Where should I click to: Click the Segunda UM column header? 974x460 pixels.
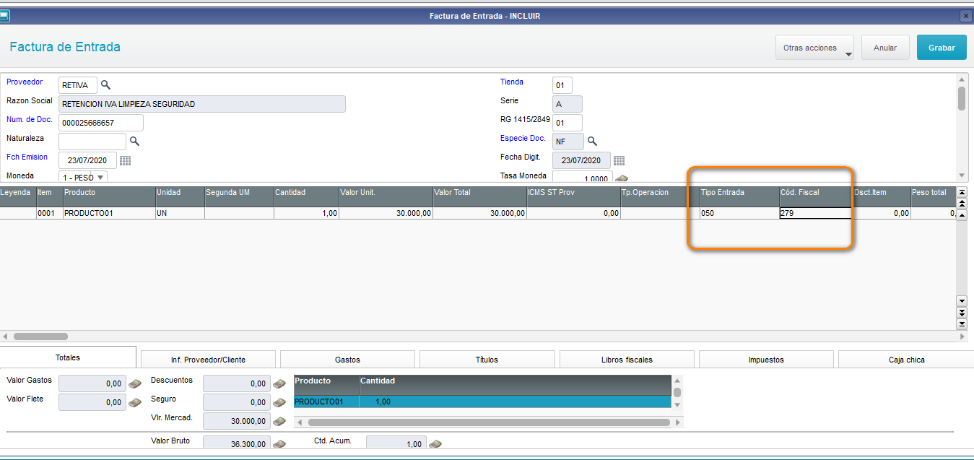click(x=239, y=196)
